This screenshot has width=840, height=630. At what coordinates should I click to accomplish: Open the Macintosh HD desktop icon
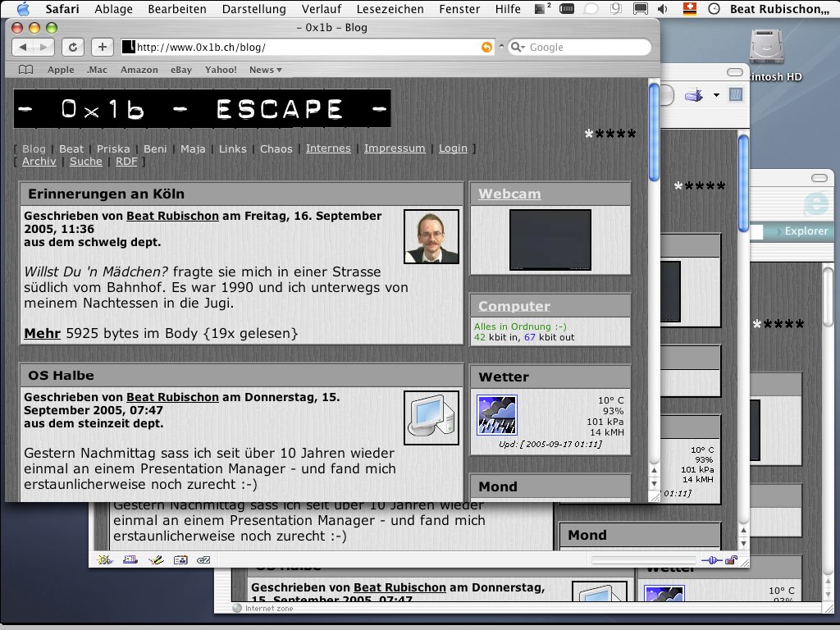[x=766, y=47]
